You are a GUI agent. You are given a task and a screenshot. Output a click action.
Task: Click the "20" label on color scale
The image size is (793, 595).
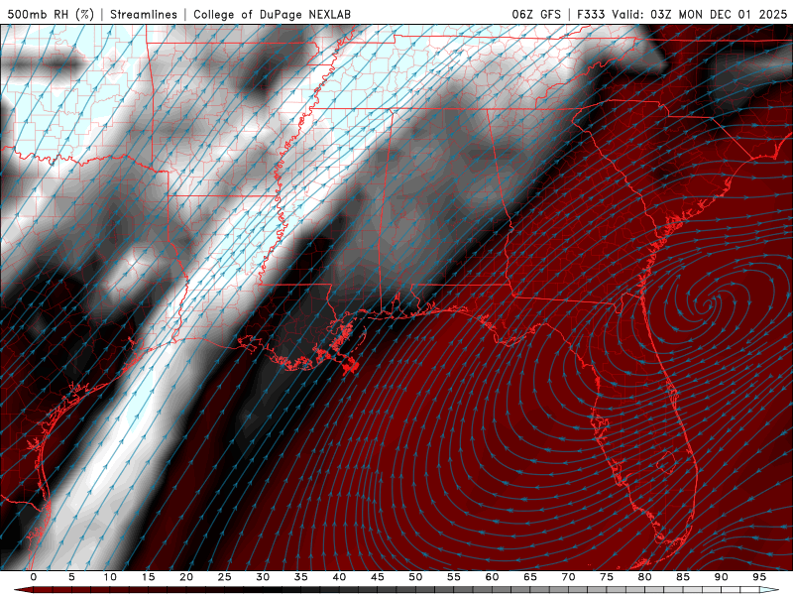click(x=186, y=577)
